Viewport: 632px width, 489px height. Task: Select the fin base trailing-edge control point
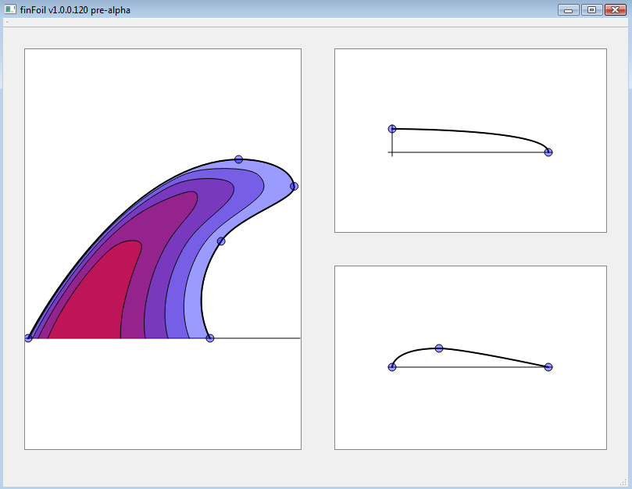pyautogui.click(x=209, y=337)
